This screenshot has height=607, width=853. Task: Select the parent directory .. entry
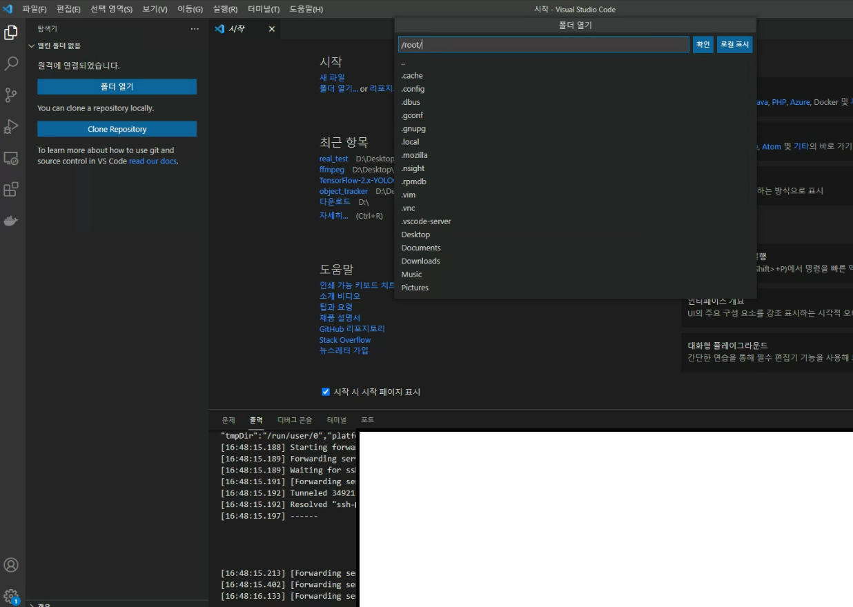[575, 63]
